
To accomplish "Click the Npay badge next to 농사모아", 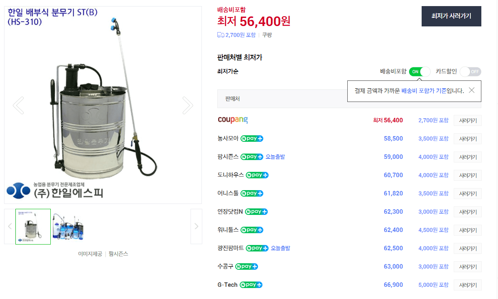I will point(252,139).
